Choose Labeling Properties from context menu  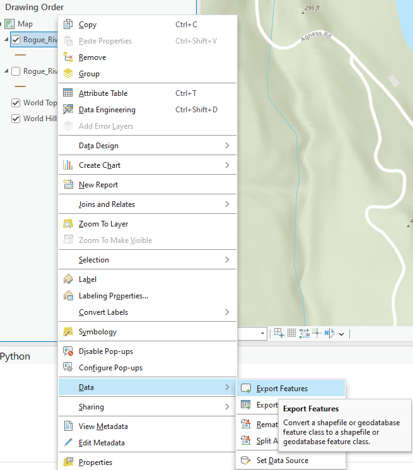(113, 296)
